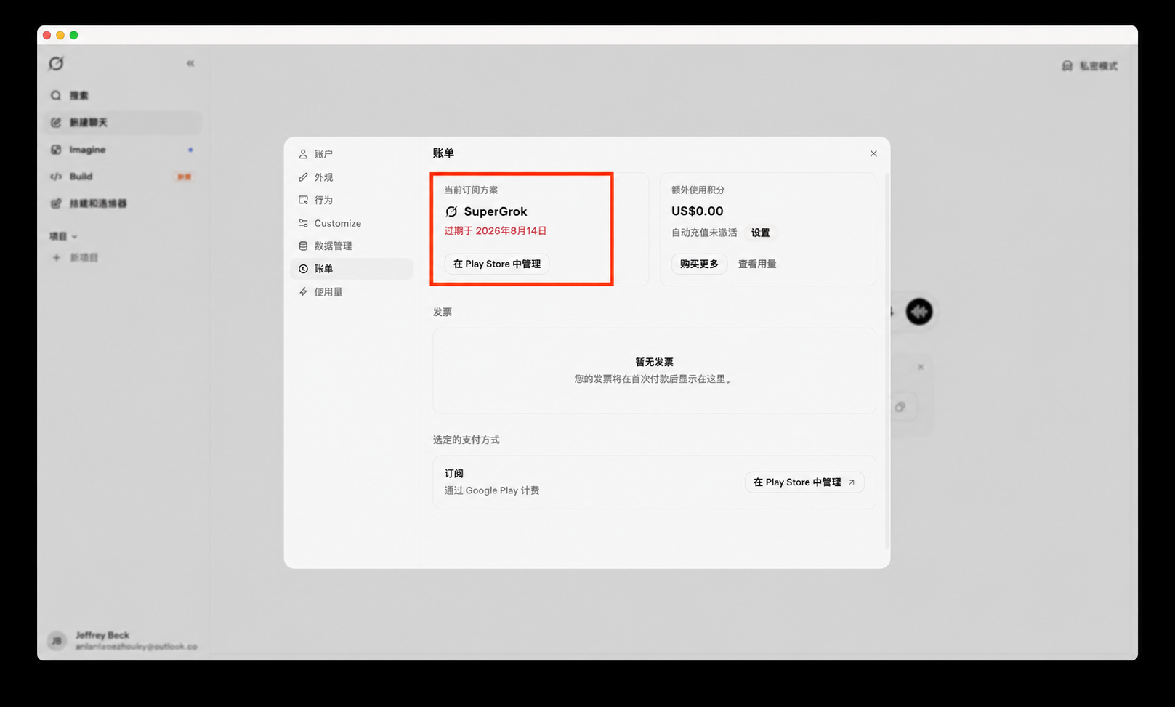Click the 购买更多 button
The image size is (1175, 707).
coord(699,264)
